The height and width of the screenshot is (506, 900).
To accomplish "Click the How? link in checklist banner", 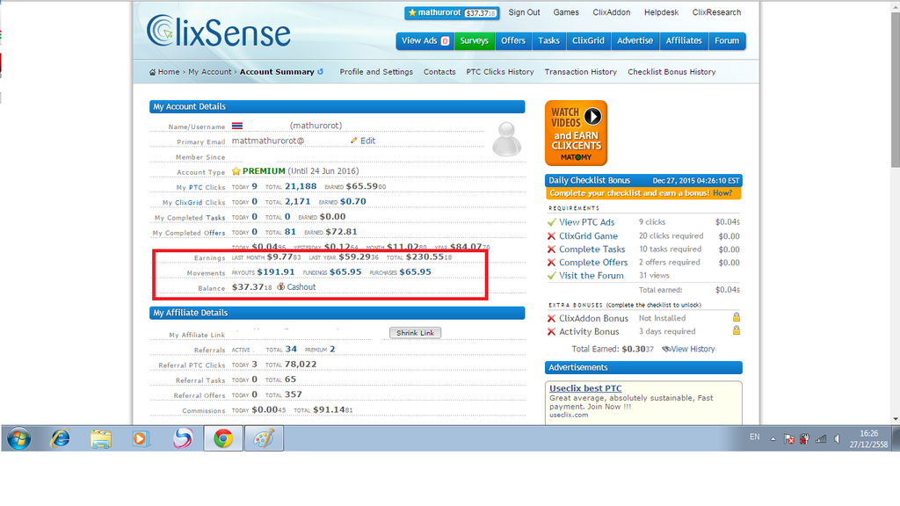I will click(x=722, y=192).
